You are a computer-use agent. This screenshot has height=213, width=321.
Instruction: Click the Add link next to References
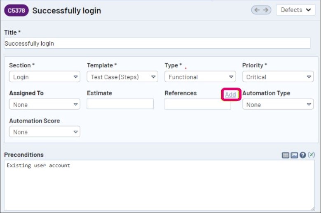coord(230,95)
